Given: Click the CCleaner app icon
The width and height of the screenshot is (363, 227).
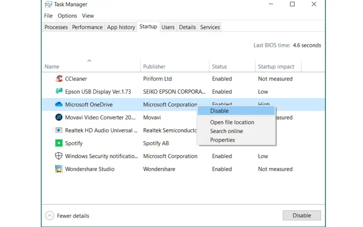Looking at the screenshot, I should [x=59, y=79].
